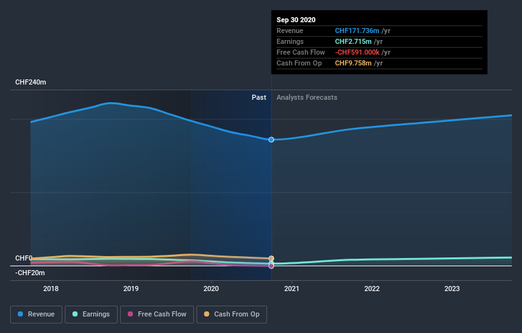Click the Free Cash Flow label in tooltip

pyautogui.click(x=301, y=52)
